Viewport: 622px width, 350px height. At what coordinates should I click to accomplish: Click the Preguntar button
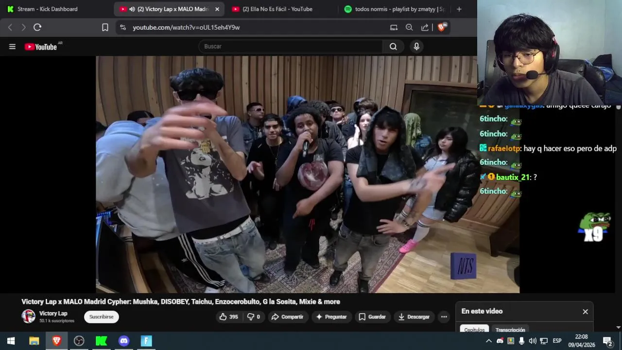[331, 317]
